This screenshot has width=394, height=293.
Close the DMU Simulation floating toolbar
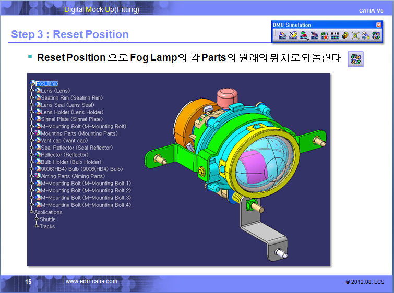click(378, 25)
